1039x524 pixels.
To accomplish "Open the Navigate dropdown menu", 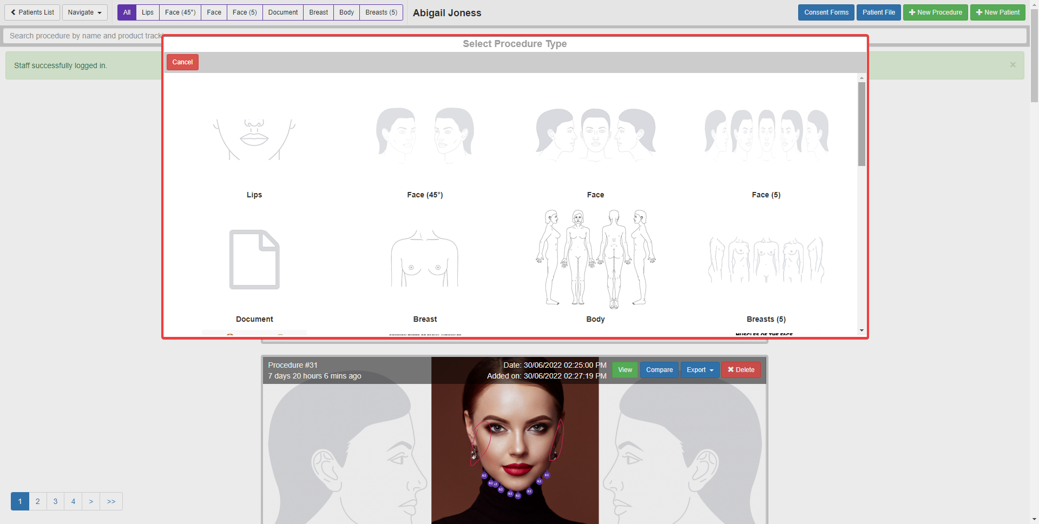I will click(84, 12).
